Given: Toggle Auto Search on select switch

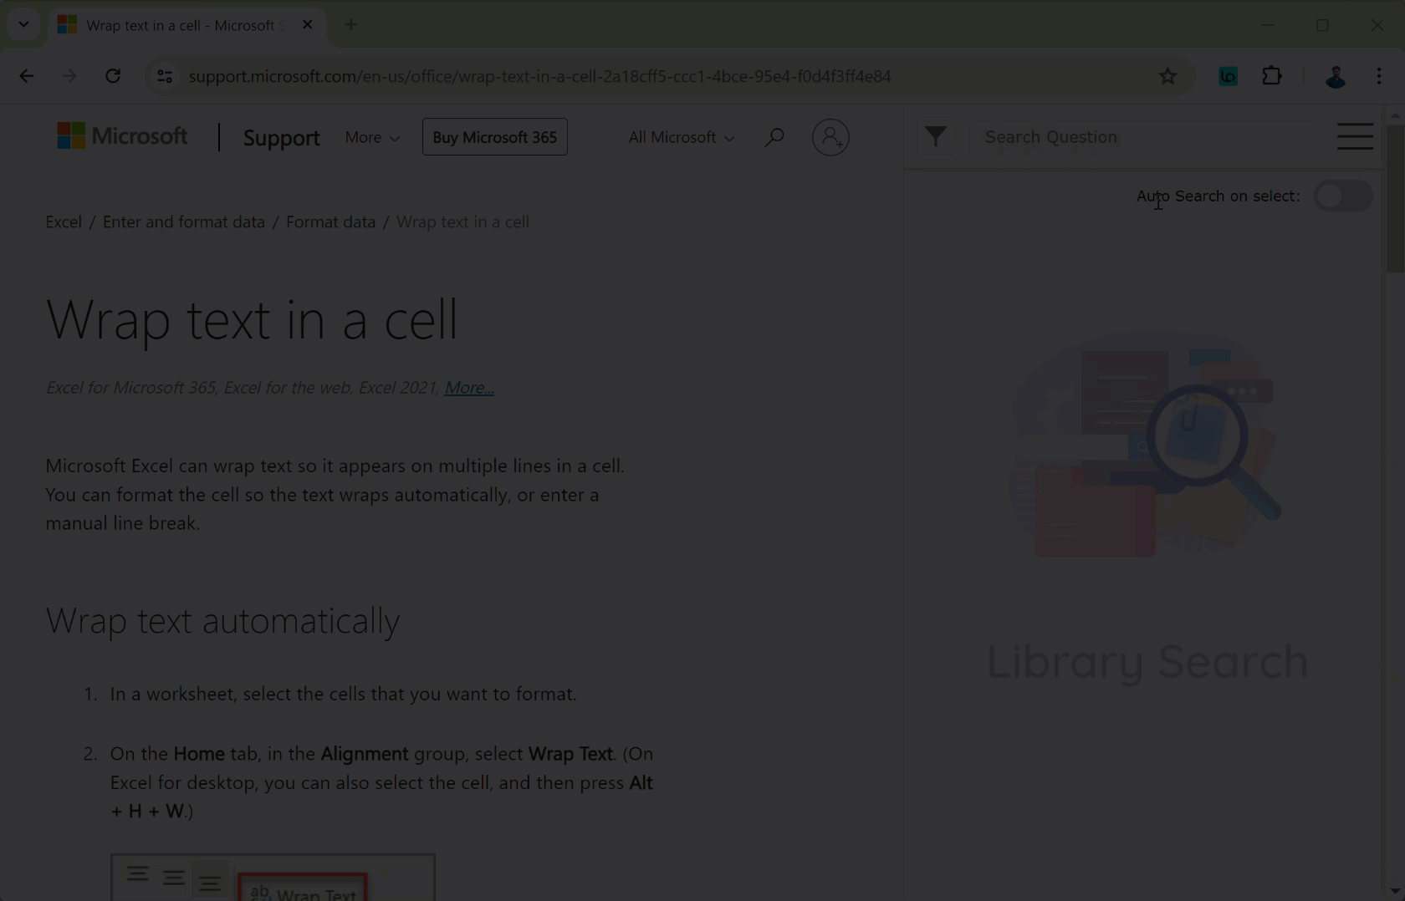Looking at the screenshot, I should click(x=1342, y=196).
